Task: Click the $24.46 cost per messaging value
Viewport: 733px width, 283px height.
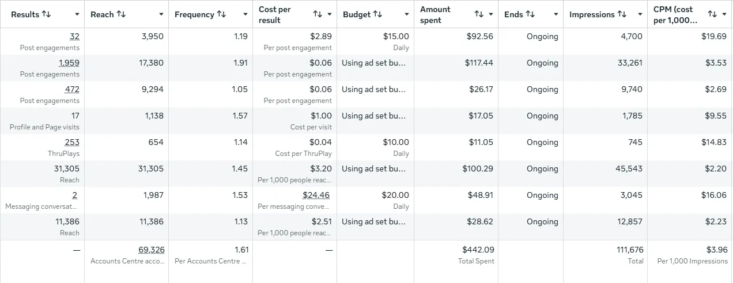Action: coord(317,195)
